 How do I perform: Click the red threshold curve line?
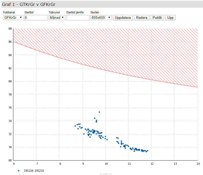[x=106, y=70]
